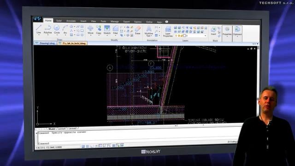The height and width of the screenshot is (166, 295).
Task: Open the View ribbon tab
Action: click(x=93, y=21)
